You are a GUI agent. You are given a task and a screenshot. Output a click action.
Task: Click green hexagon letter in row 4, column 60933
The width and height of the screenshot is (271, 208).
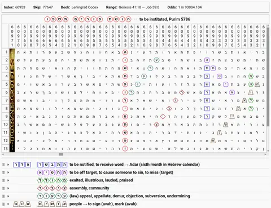pyautogui.click(x=251, y=76)
